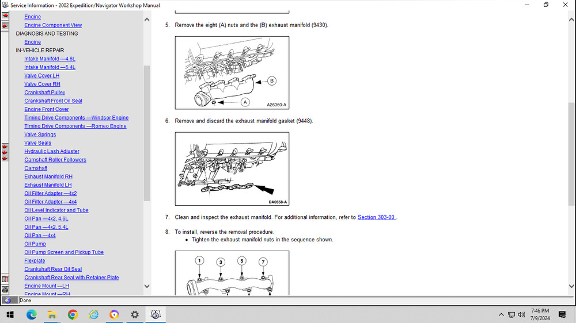Click the volume speaker icon in system tray

[521, 314]
